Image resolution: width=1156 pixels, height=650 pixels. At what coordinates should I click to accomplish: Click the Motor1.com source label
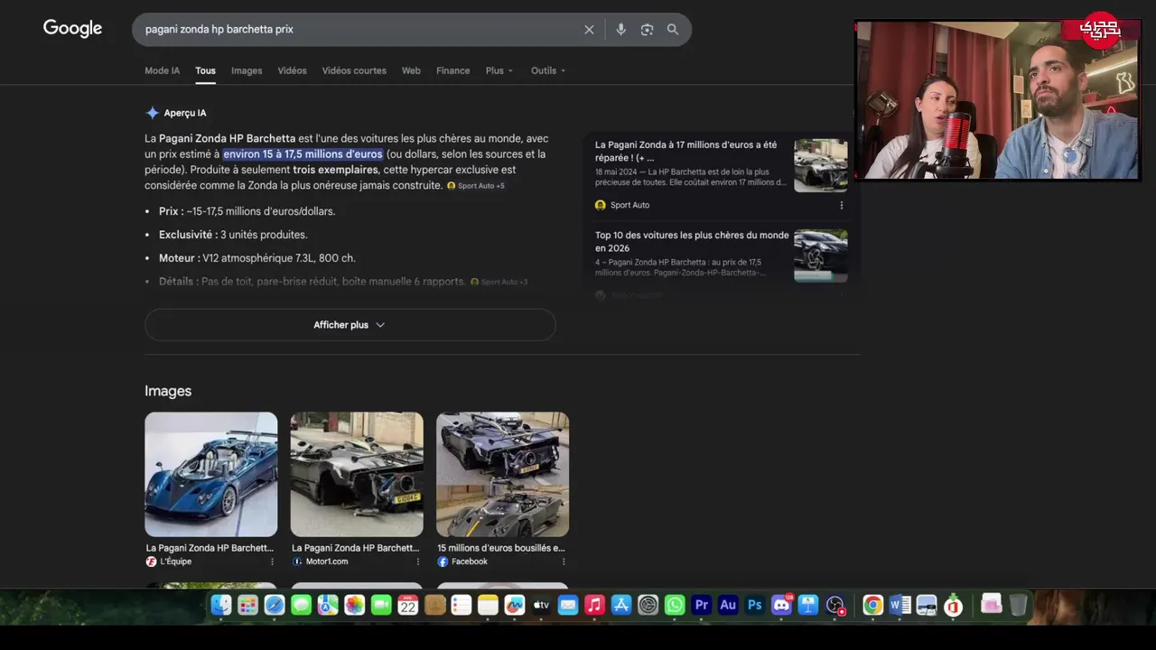[x=326, y=562]
